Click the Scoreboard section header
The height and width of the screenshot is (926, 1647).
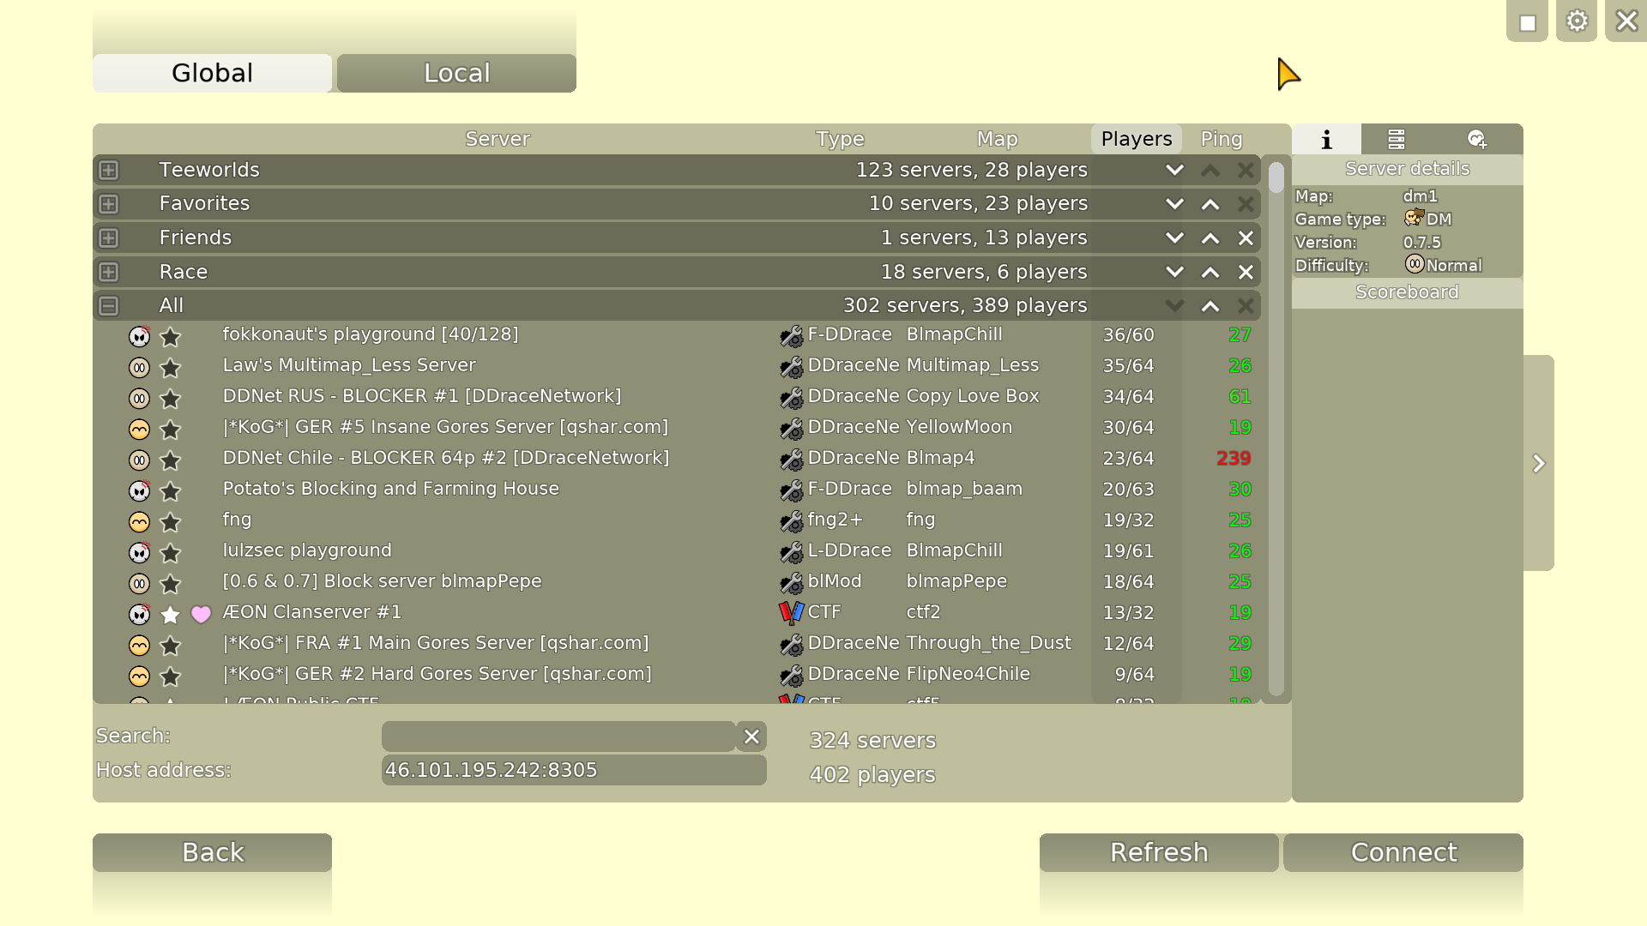1407,292
